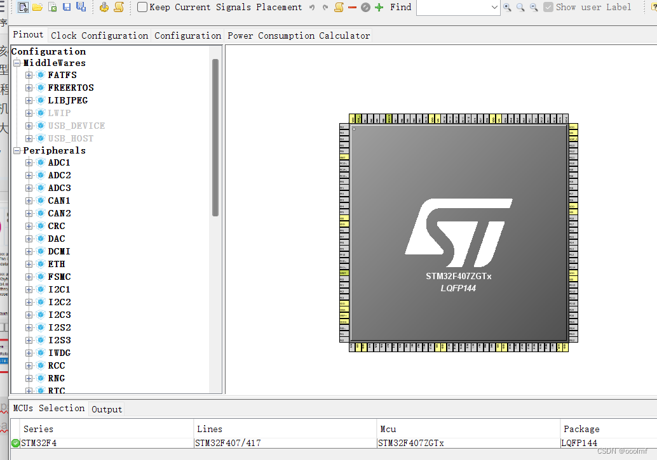The image size is (657, 460).
Task: Click the Save As double-floppy icon
Action: pos(81,7)
